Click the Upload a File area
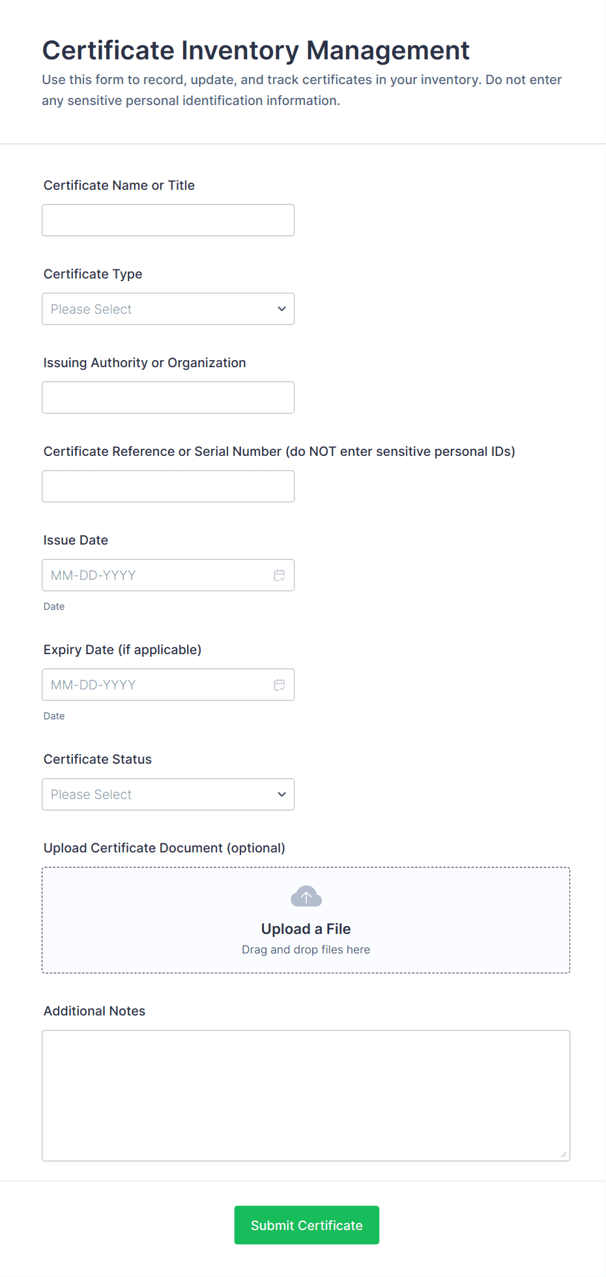This screenshot has height=1277, width=606. pyautogui.click(x=306, y=920)
